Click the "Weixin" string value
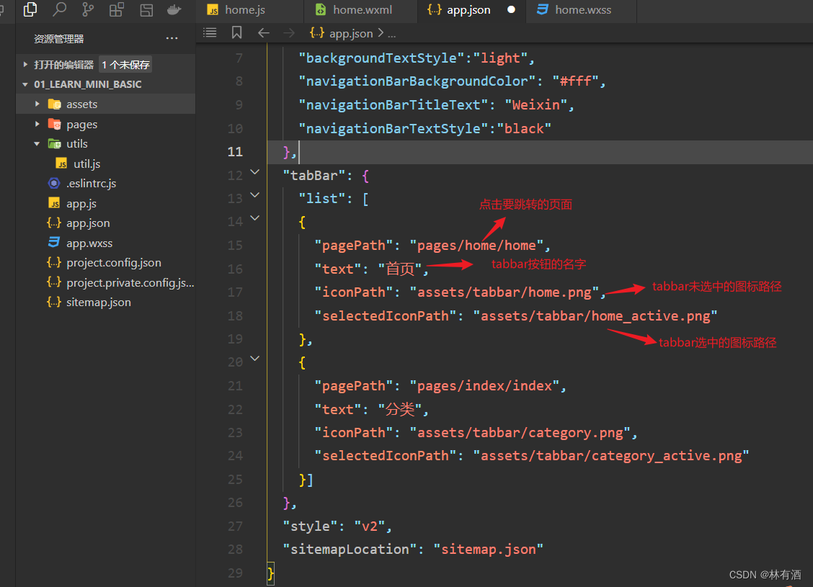Screen dimensions: 813x587 [x=536, y=105]
